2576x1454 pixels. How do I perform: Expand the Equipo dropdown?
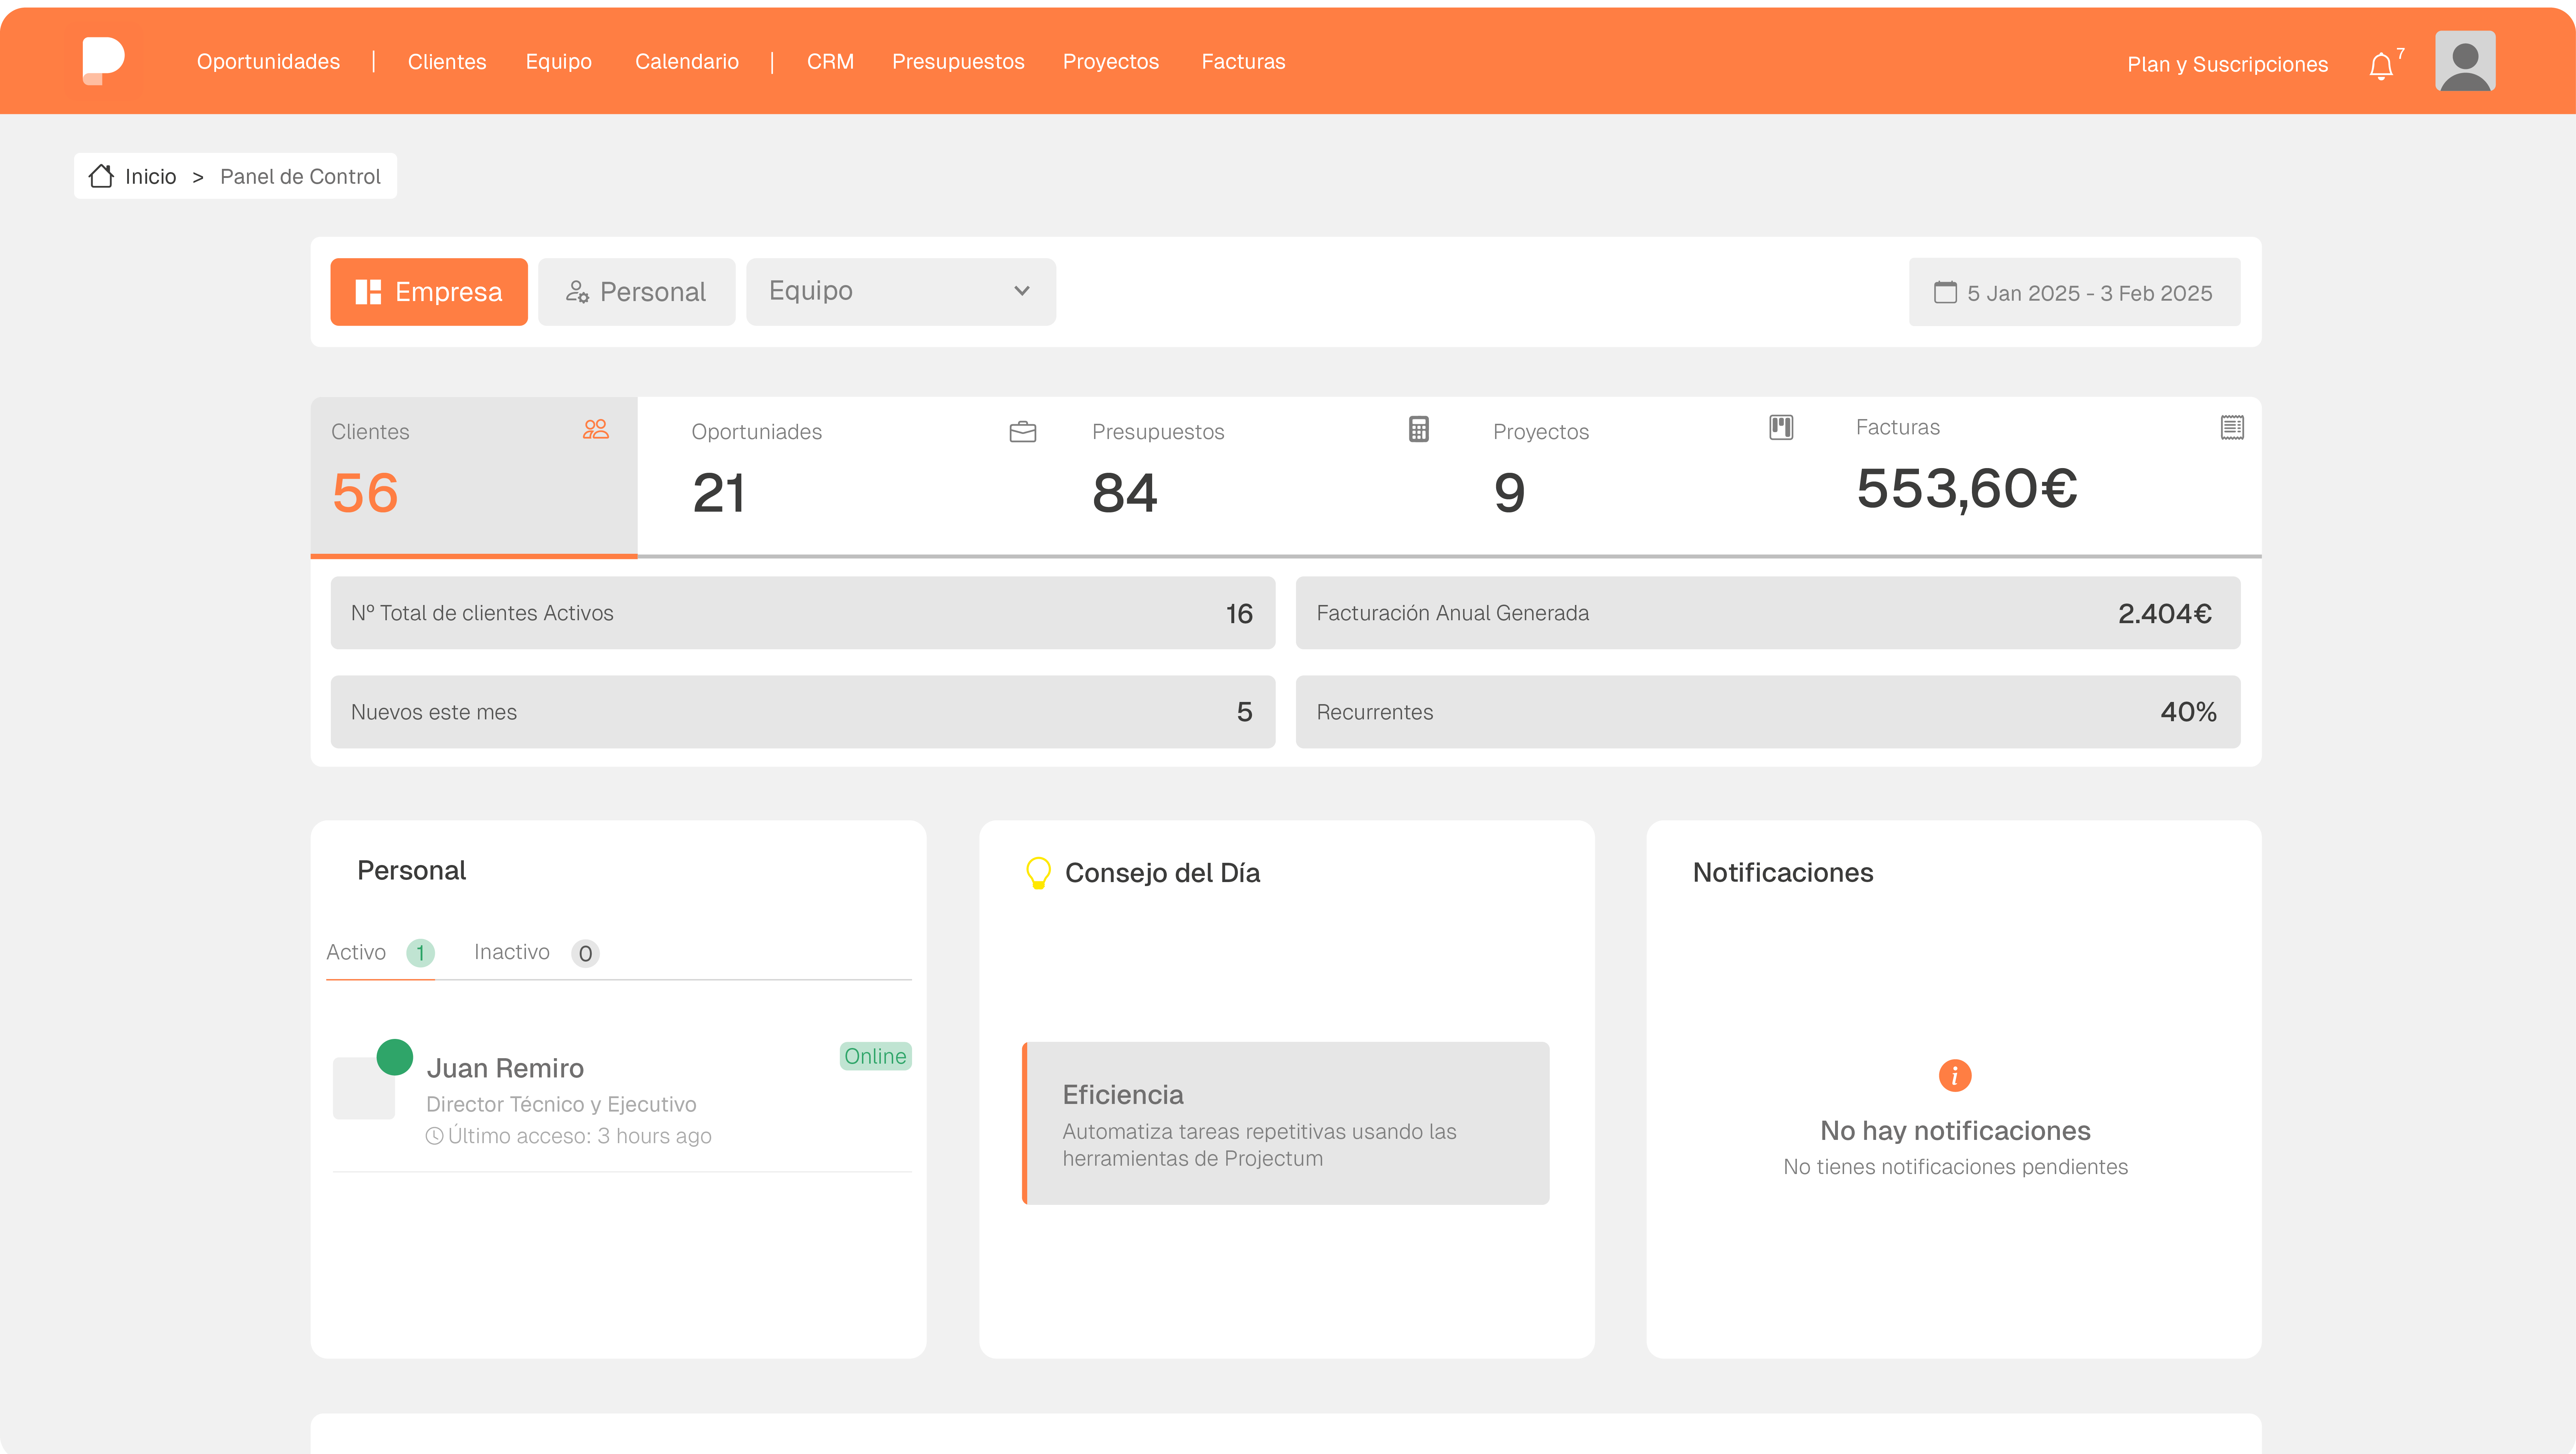901,292
